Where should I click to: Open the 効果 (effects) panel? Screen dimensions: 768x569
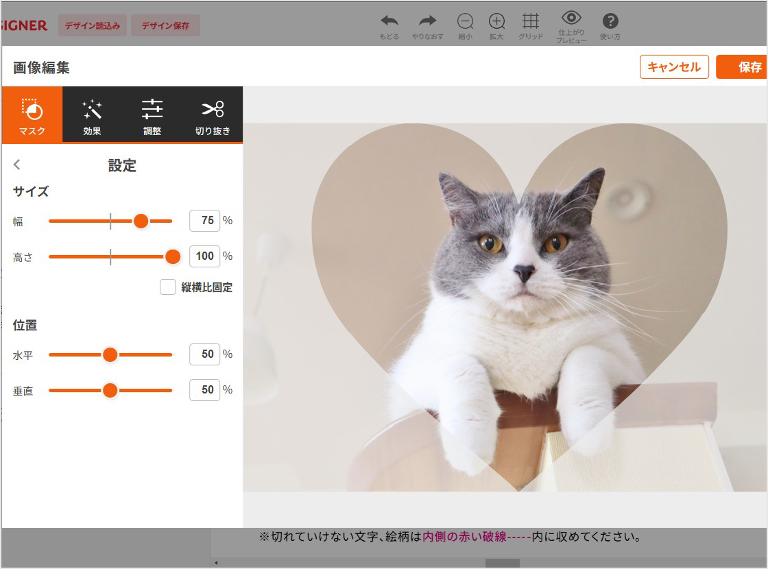(x=92, y=114)
